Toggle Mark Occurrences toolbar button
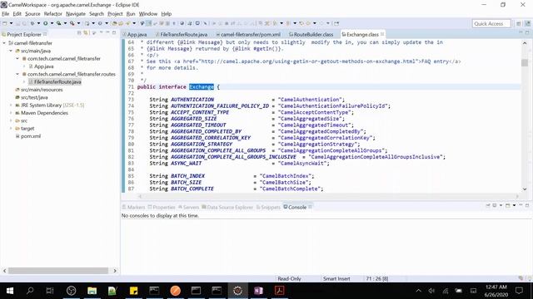This screenshot has width=533, height=299. point(149,23)
